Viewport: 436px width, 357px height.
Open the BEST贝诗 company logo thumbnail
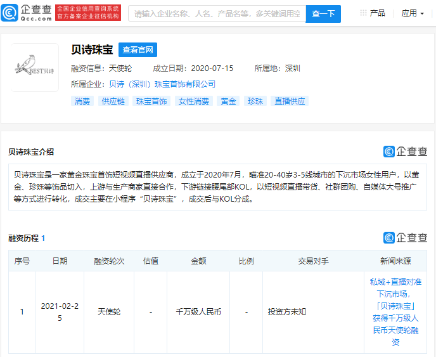click(34, 67)
